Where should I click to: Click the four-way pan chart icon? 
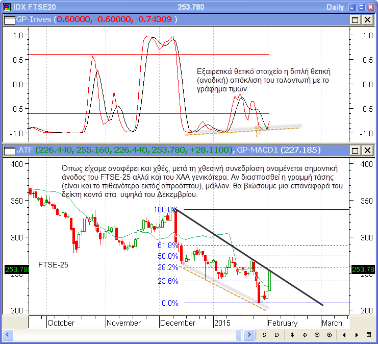coord(305,335)
